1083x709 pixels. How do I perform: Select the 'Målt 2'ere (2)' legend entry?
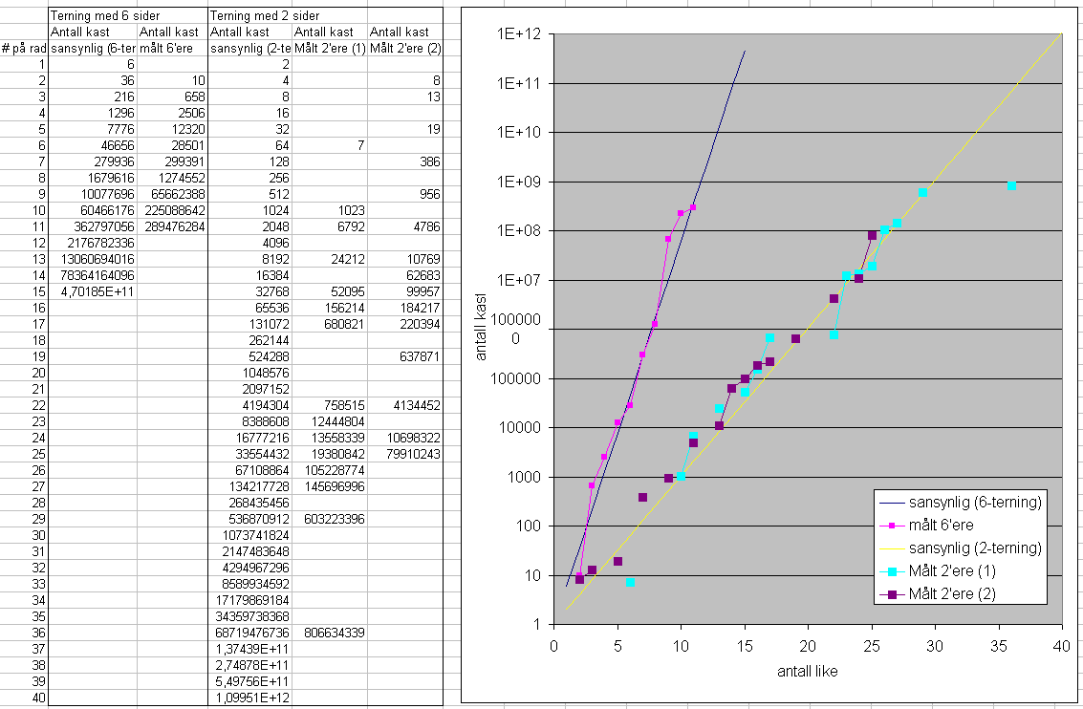938,593
